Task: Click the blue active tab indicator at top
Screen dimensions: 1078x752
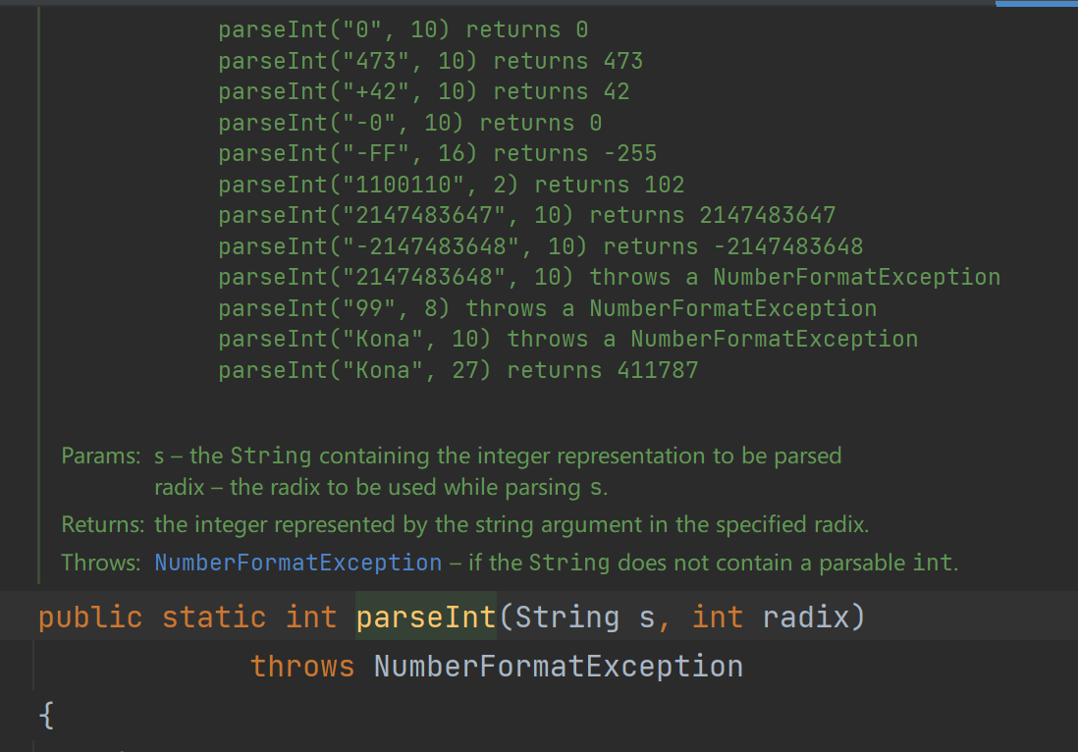Action: [1036, 4]
